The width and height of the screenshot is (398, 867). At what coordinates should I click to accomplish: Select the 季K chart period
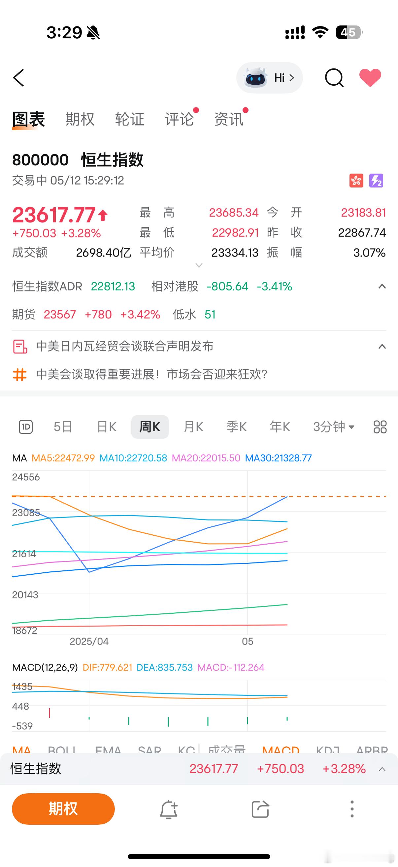pos(236,427)
